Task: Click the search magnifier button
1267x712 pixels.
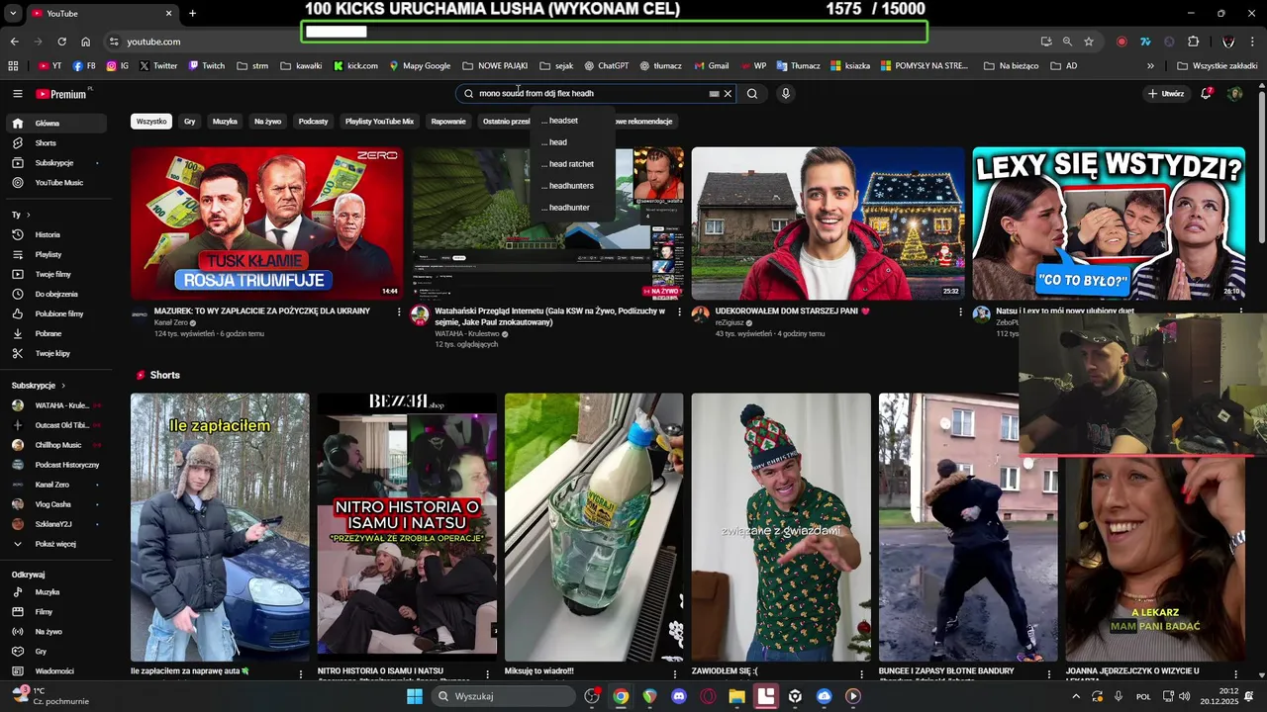Action: (752, 94)
